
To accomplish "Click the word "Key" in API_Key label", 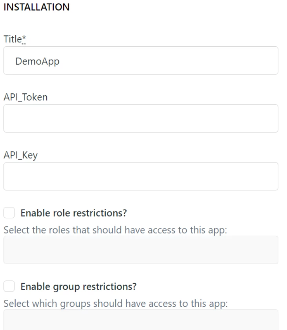I will point(30,155).
